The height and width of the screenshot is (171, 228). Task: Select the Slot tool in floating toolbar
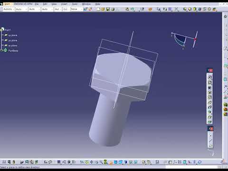coord(209,107)
